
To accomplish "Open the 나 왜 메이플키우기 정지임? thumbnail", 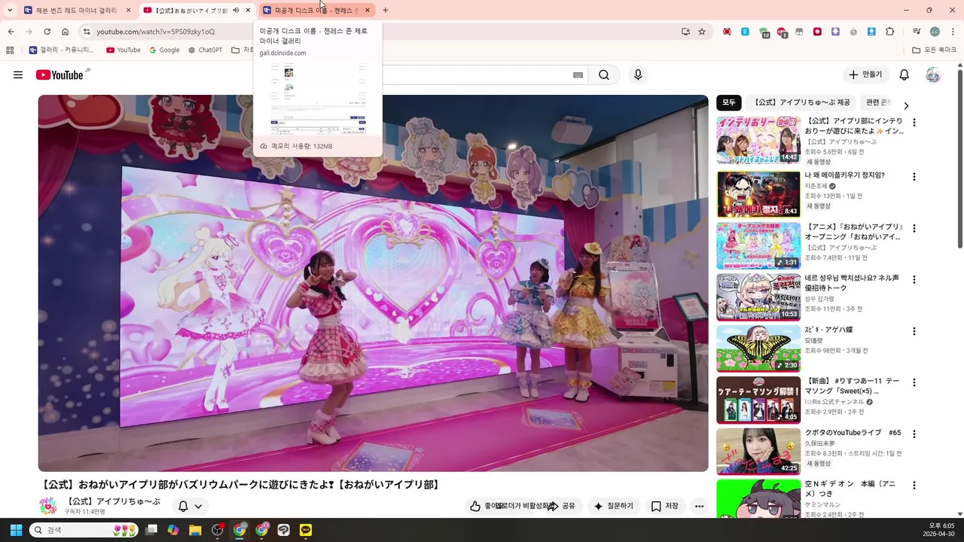I will (758, 194).
